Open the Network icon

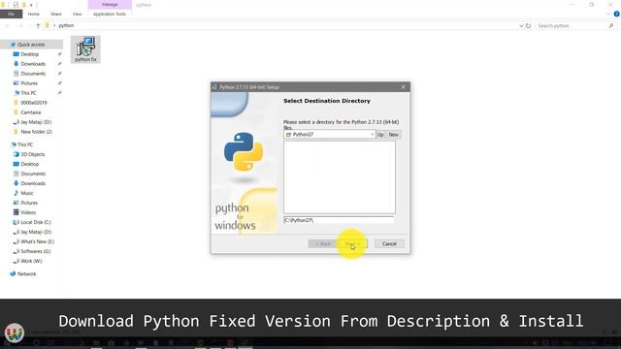[13, 273]
